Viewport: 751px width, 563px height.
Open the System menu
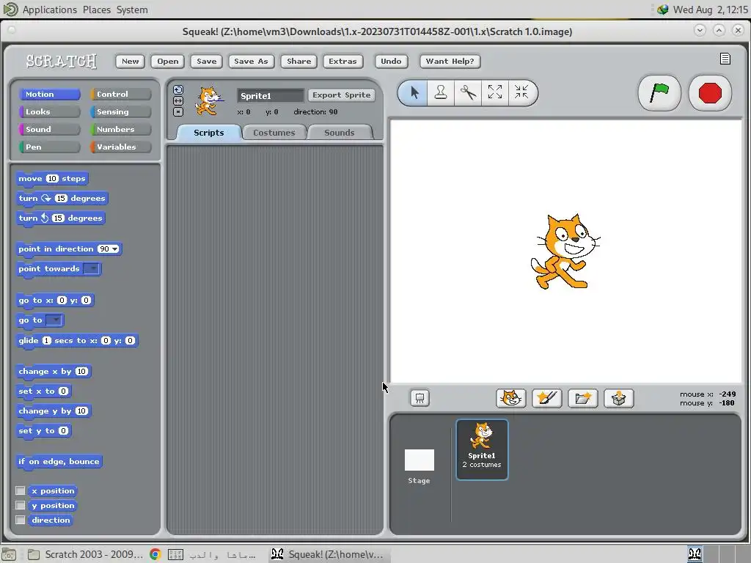[132, 10]
